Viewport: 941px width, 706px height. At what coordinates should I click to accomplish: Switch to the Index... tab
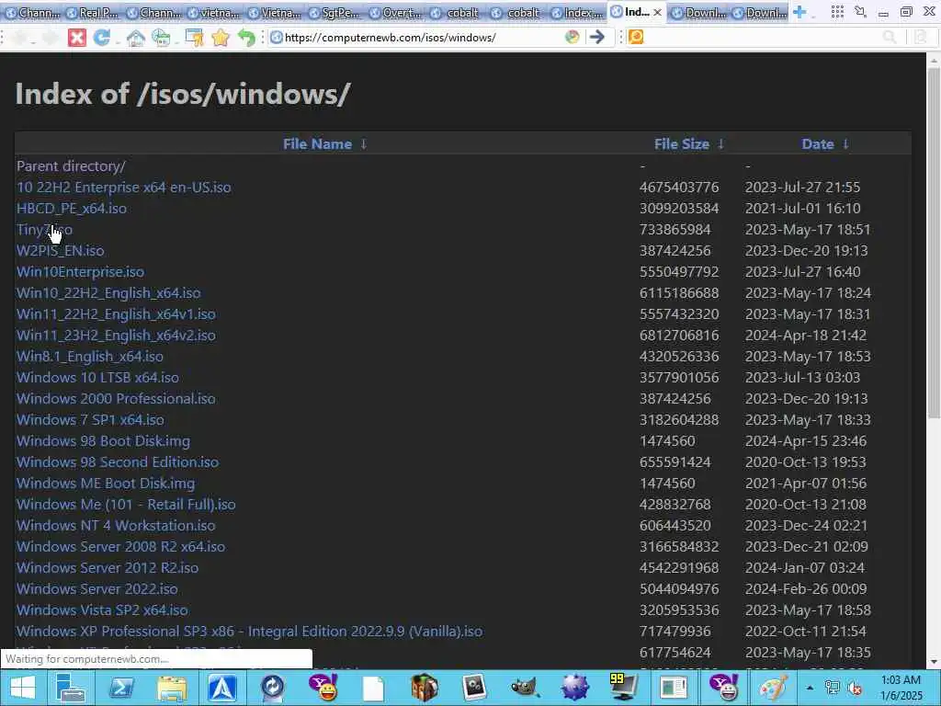click(577, 13)
